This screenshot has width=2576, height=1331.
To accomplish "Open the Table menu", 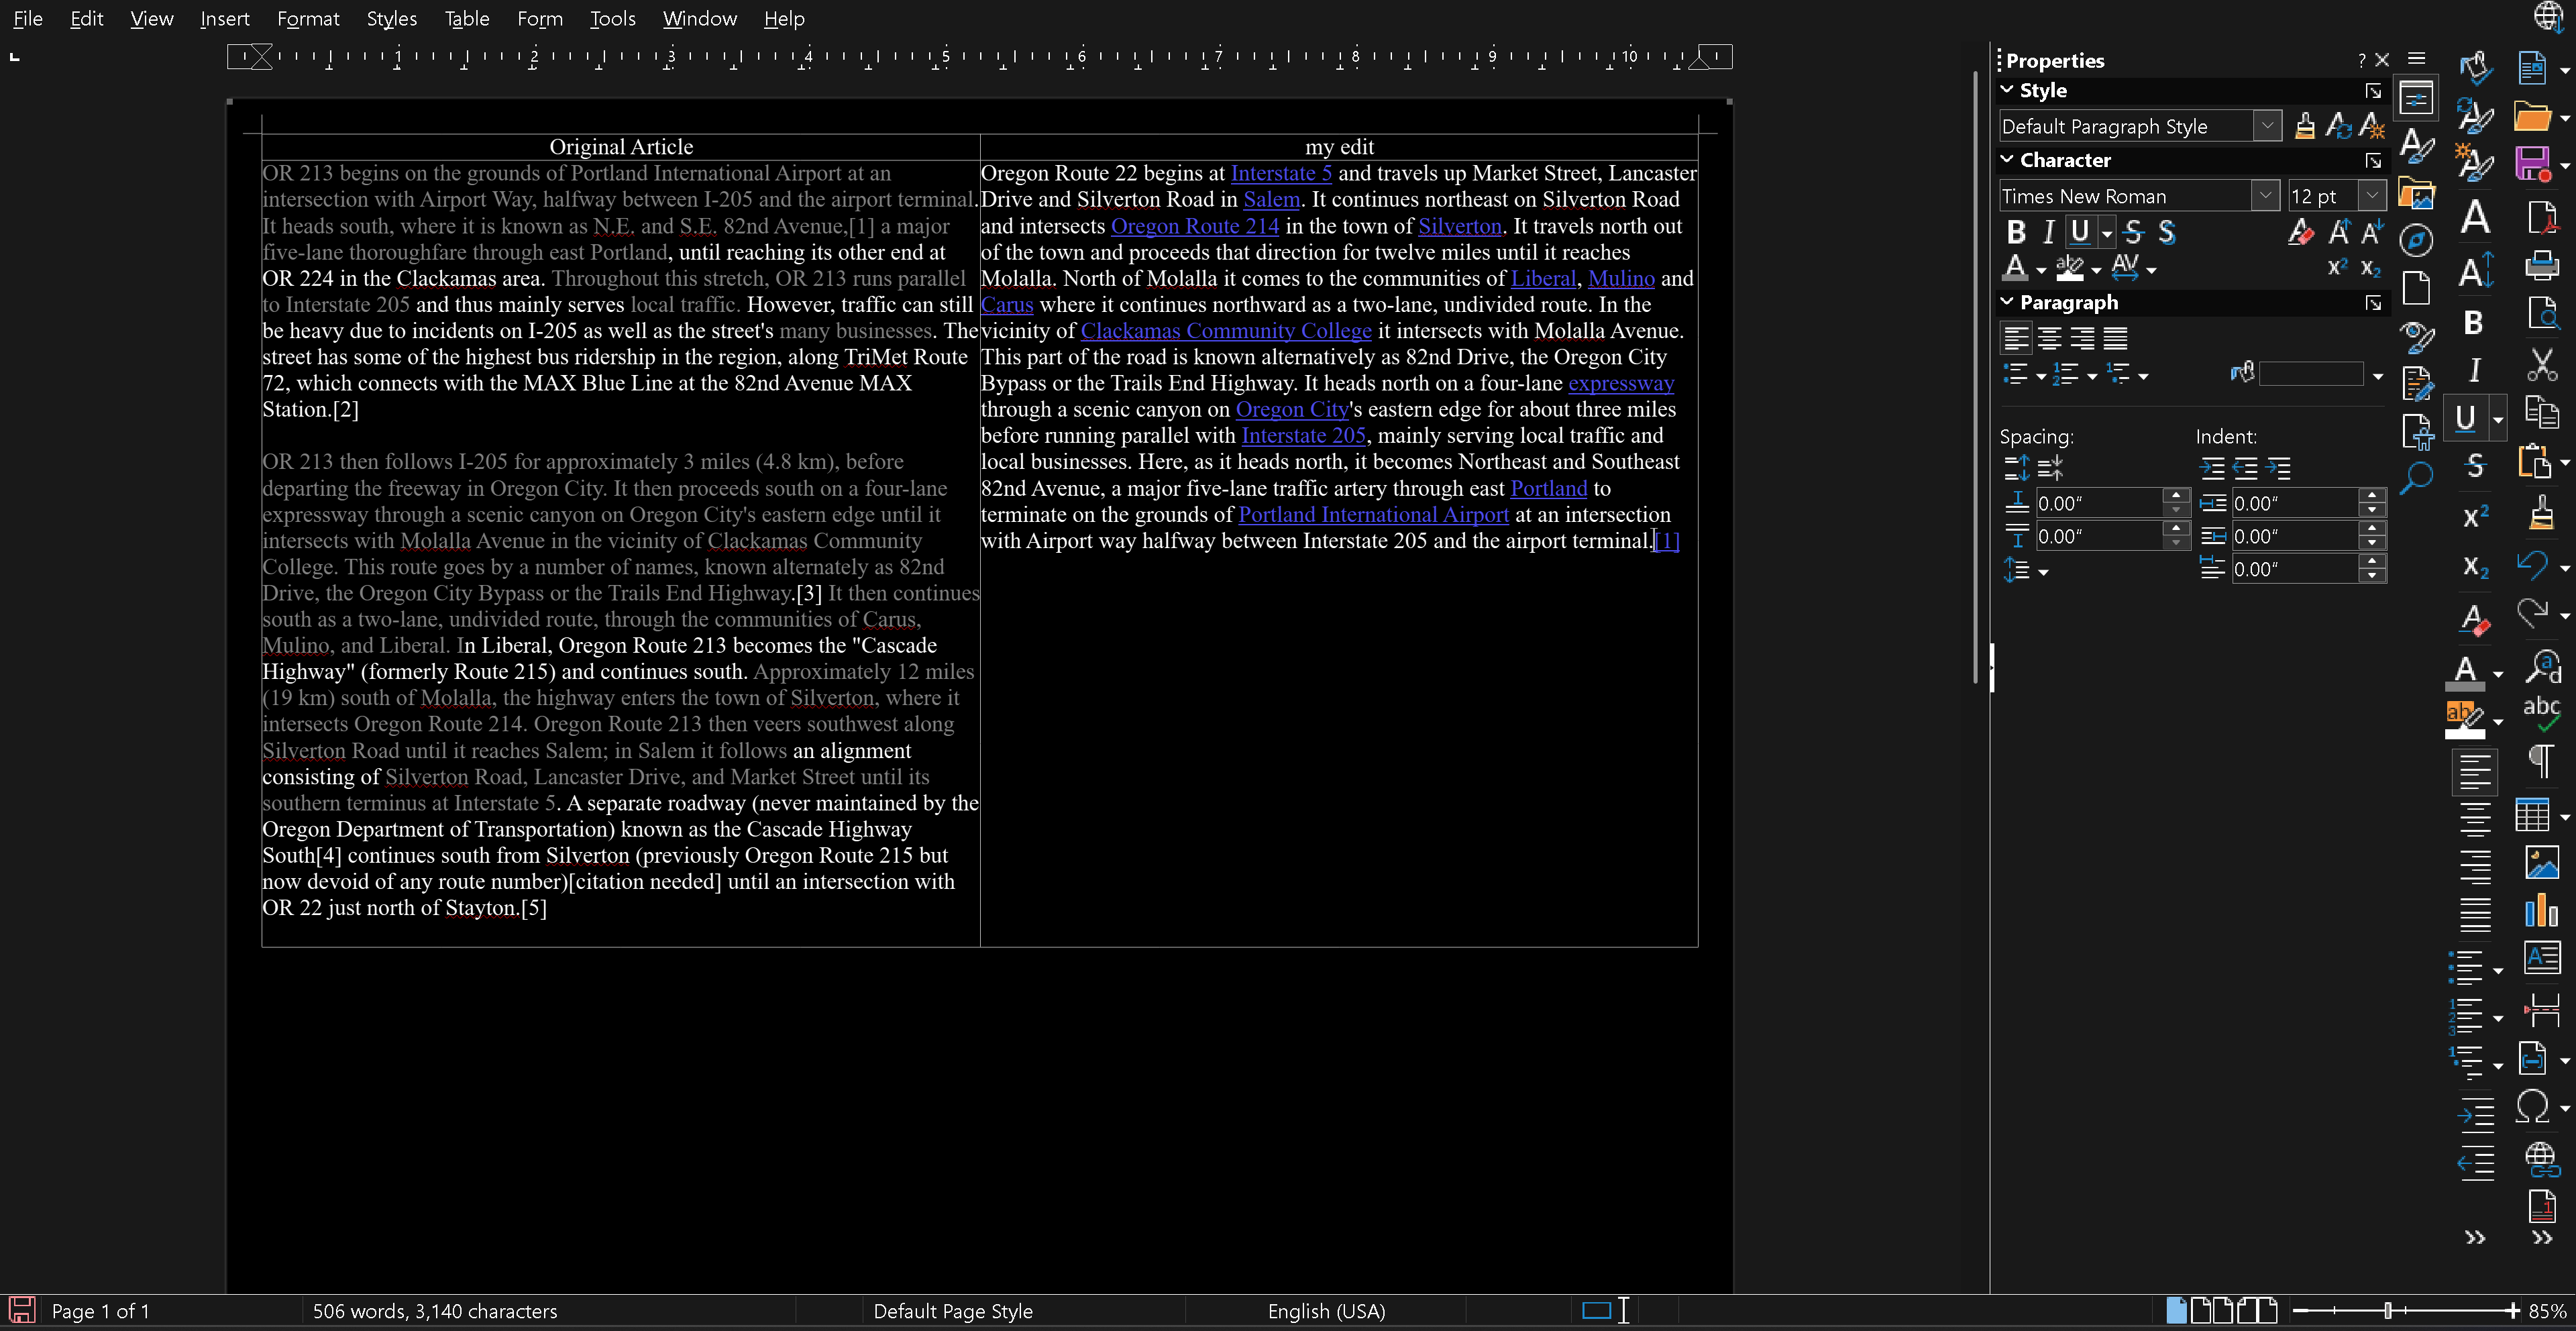I will [467, 18].
